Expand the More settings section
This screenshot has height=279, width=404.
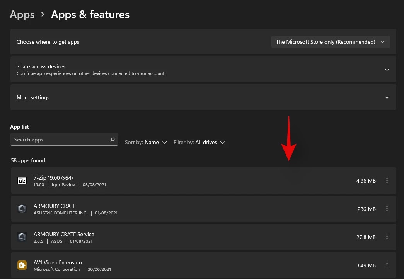click(x=387, y=97)
